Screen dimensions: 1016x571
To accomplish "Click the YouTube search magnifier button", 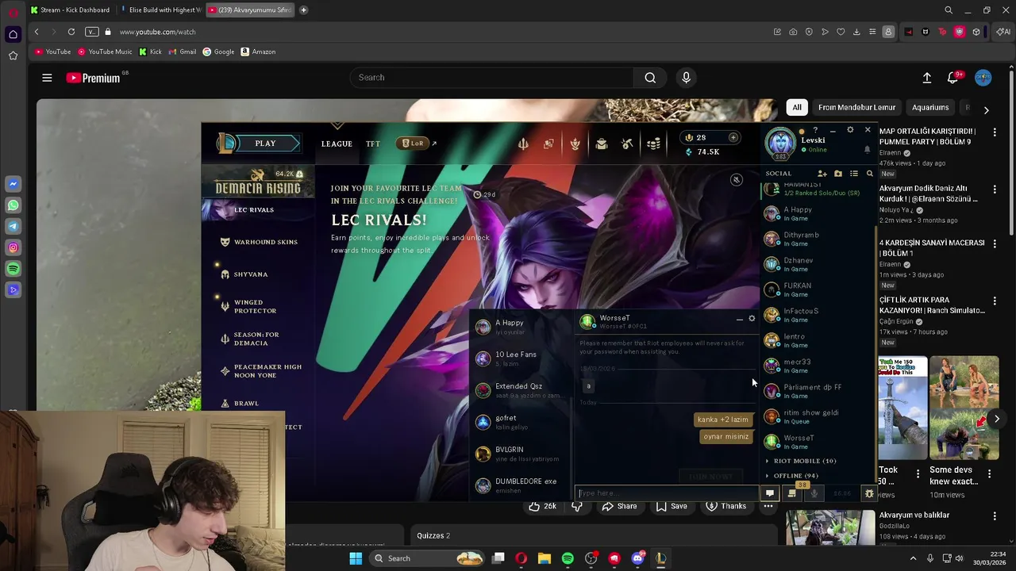I will click(x=650, y=78).
